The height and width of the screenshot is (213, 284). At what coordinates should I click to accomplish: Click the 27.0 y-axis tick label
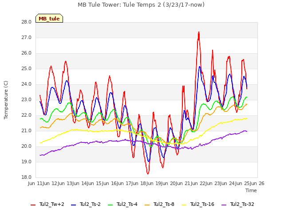click(27, 38)
